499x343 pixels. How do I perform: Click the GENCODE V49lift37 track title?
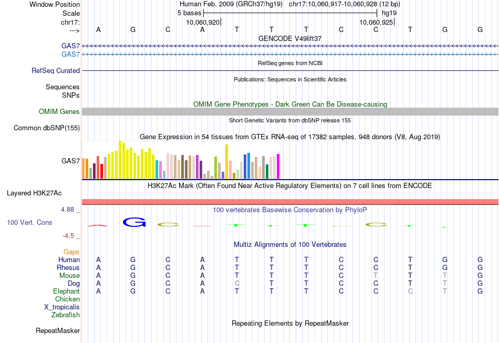[290, 38]
